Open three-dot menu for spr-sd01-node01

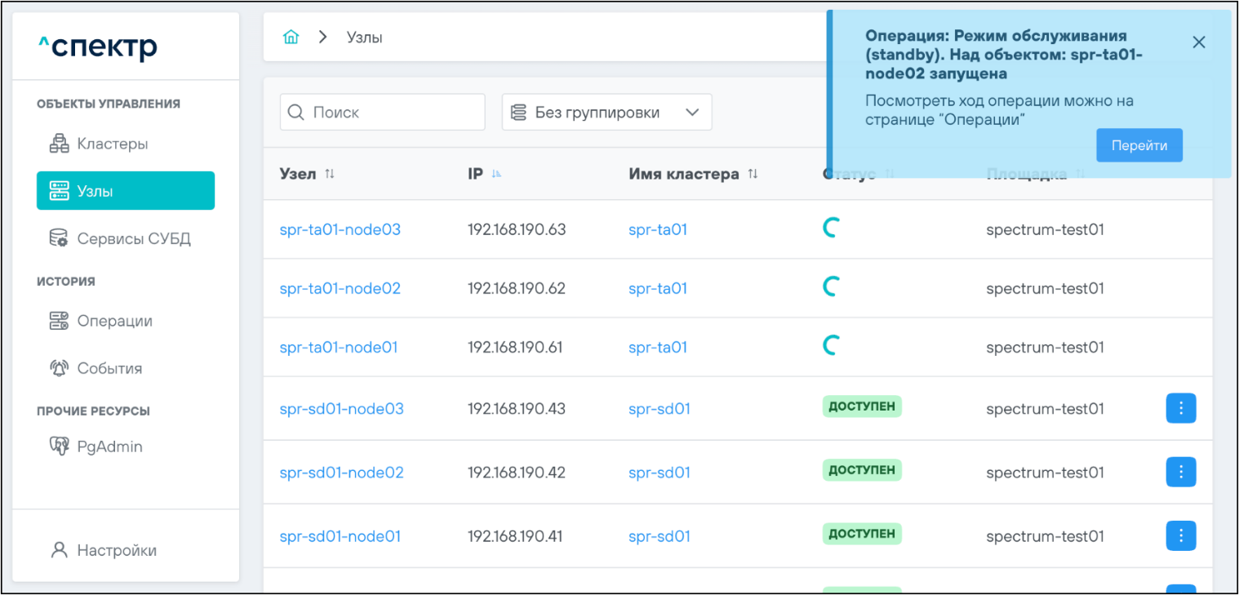(1180, 535)
